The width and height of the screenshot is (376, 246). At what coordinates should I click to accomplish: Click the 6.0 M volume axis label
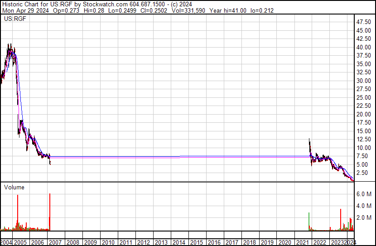coord(364,194)
